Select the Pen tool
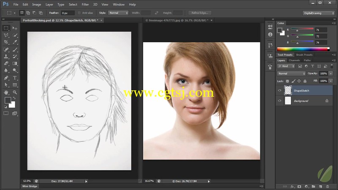Image resolution: width=338 pixels, height=190 pixels. [x=6, y=78]
